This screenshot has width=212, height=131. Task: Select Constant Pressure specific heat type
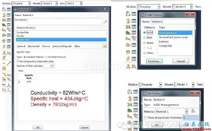pyautogui.click(x=46, y=57)
